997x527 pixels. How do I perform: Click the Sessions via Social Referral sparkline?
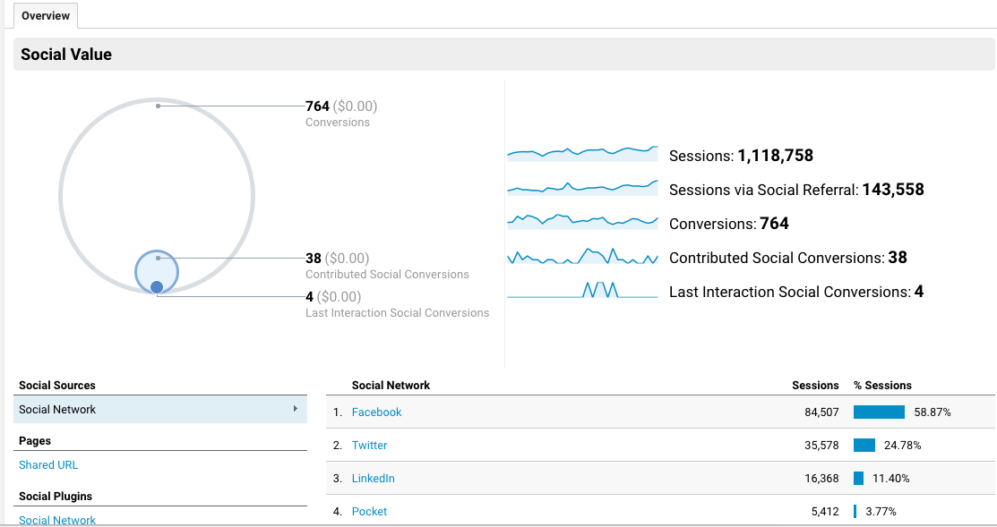(x=582, y=188)
